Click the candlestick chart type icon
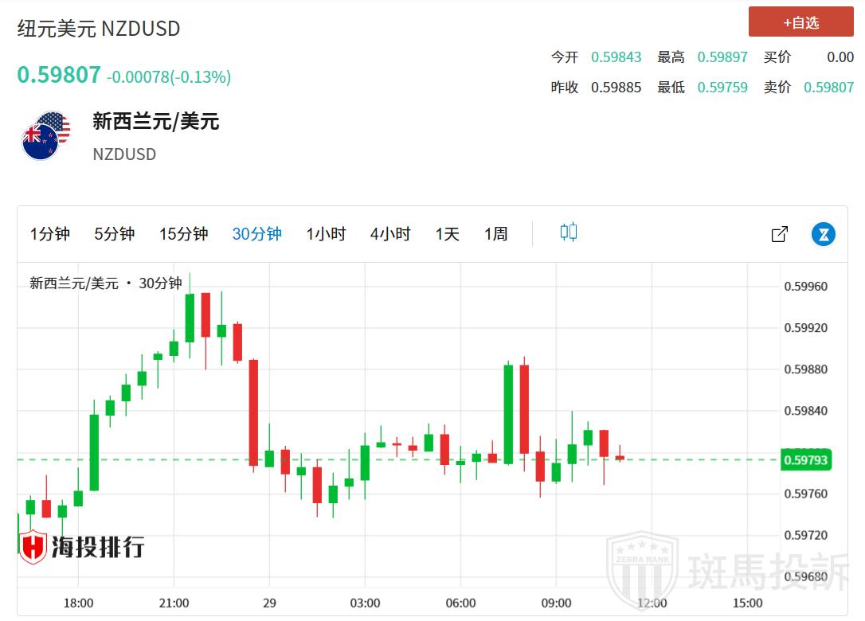This screenshot has width=865, height=621. (x=568, y=232)
